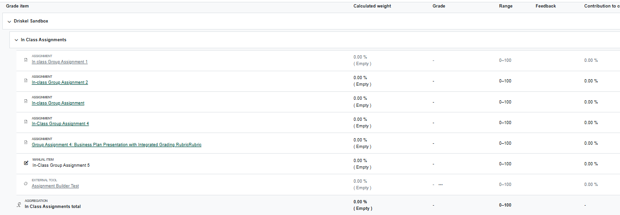Collapse the Driskel Sandbox course section
The image size is (620, 215).
(9, 22)
